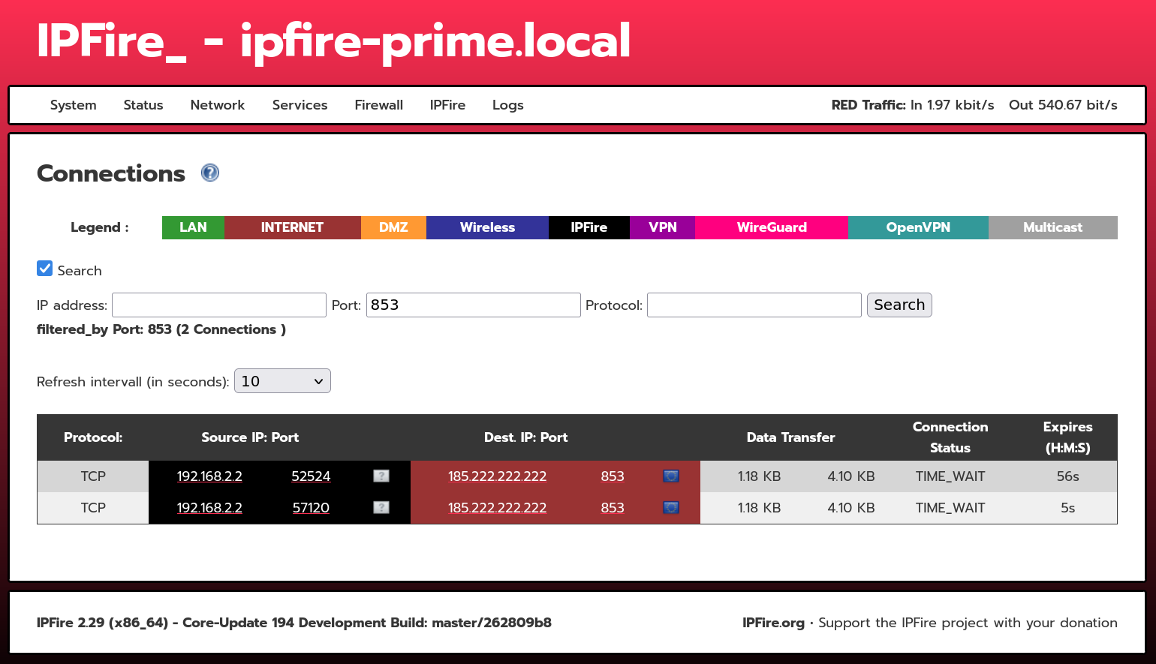Screen dimensions: 1156x664
Task: Click 5s expiry value in second row
Action: [1067, 508]
